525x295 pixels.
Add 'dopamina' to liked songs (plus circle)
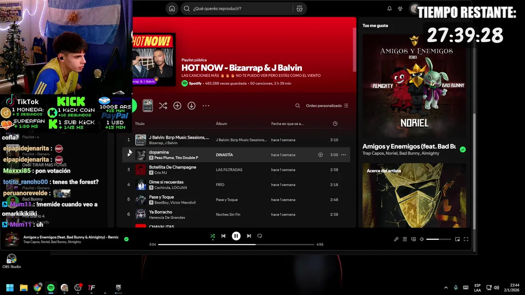(321, 155)
